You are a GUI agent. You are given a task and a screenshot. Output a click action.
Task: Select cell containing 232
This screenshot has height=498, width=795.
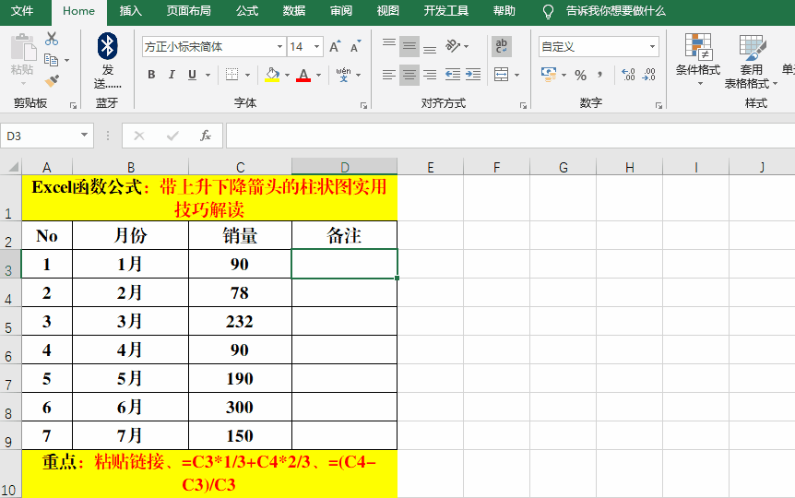pos(240,321)
